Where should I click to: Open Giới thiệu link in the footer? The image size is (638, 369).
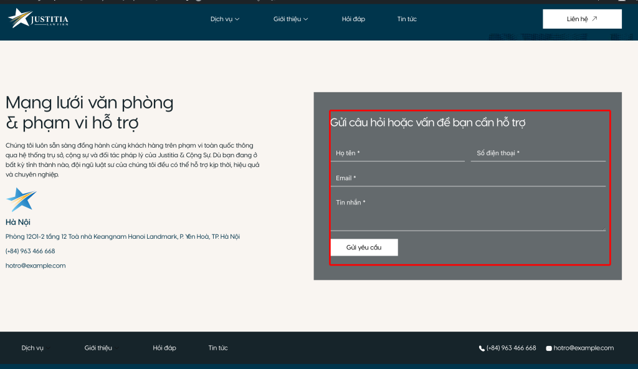tap(98, 348)
